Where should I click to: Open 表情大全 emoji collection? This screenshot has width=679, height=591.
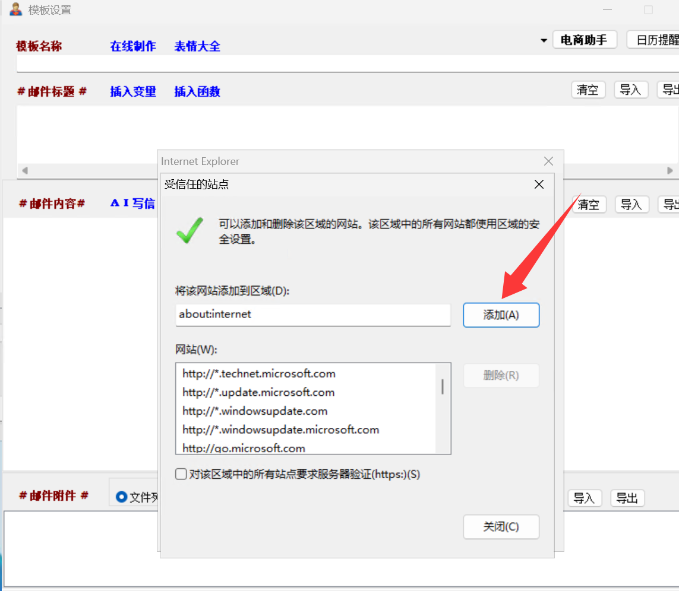click(x=197, y=46)
